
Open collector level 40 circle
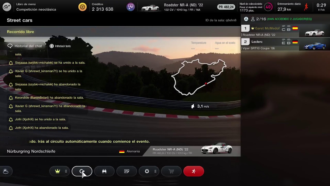click(x=268, y=7)
